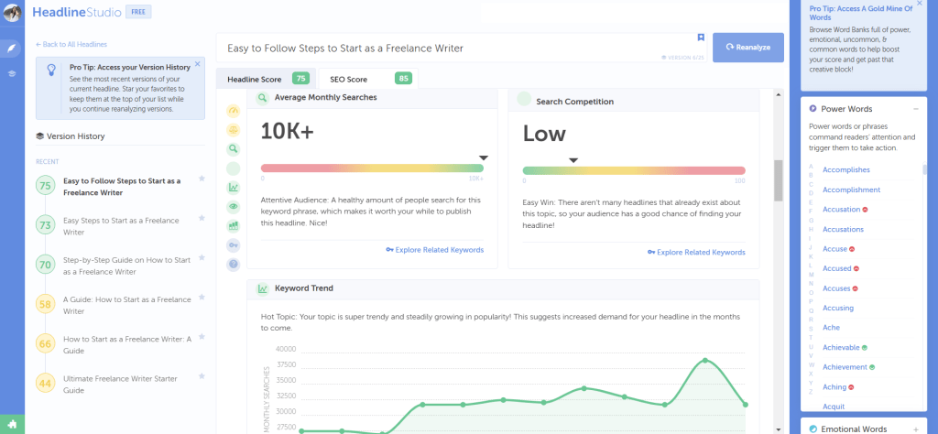Click the green eye preview icon
The height and width of the screenshot is (434, 938).
(x=233, y=207)
